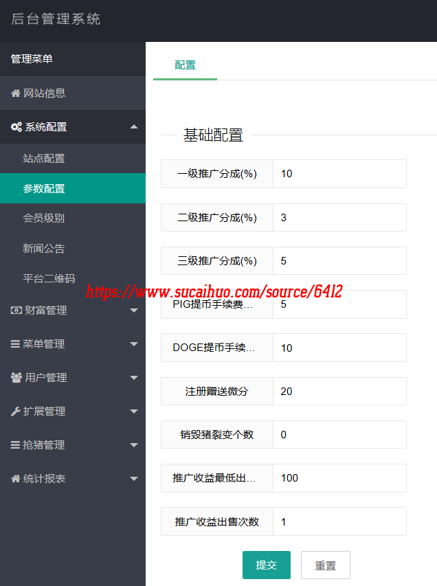Viewport: 437px width, 586px height.
Task: Click the wrench icon beside 扩展管理
Action: point(16,412)
